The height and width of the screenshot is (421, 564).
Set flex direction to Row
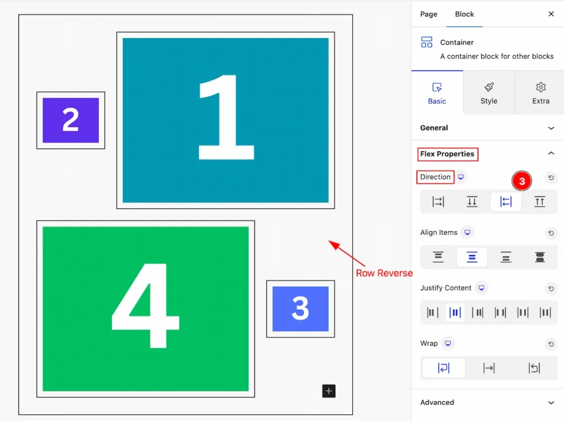point(438,201)
